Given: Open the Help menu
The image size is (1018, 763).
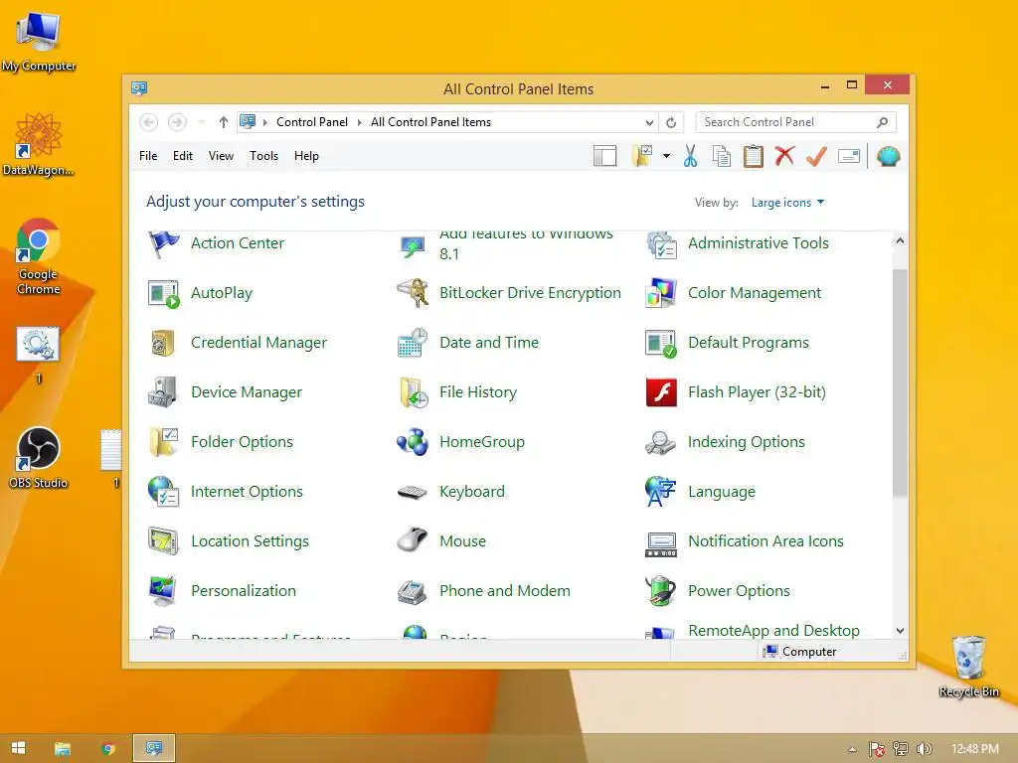Looking at the screenshot, I should click(306, 156).
